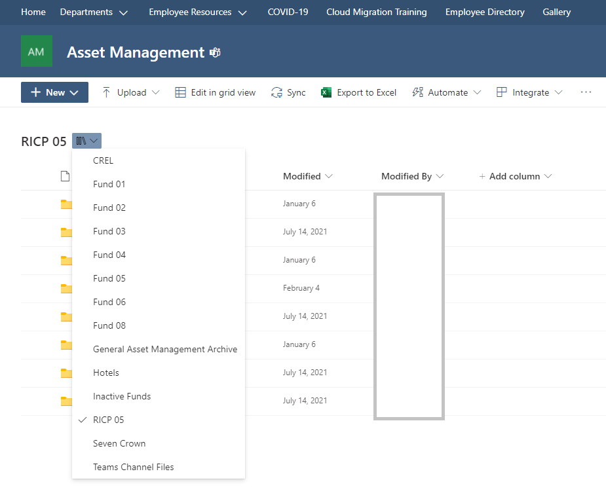Select the Fund 06 library
This screenshot has width=606, height=495.
point(159,302)
